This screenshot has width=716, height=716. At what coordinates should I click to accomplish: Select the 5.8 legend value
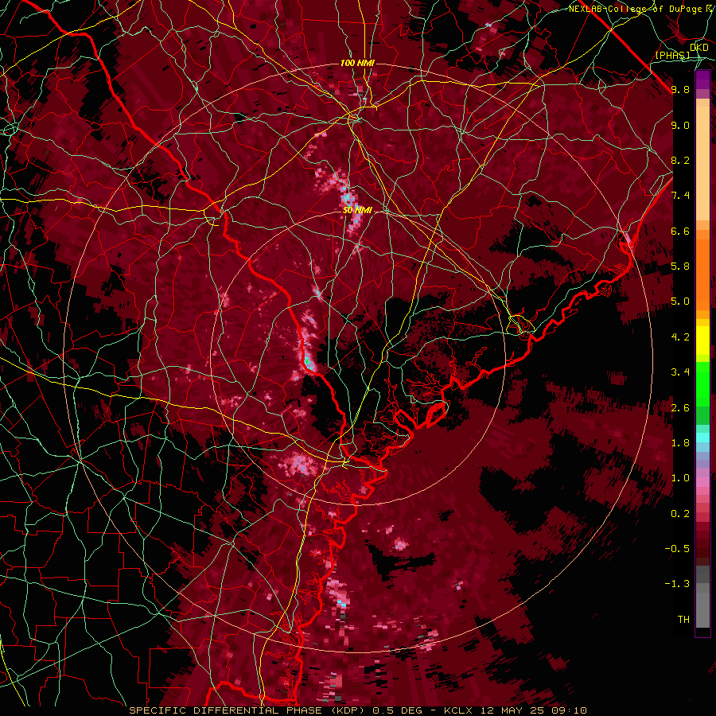680,267
